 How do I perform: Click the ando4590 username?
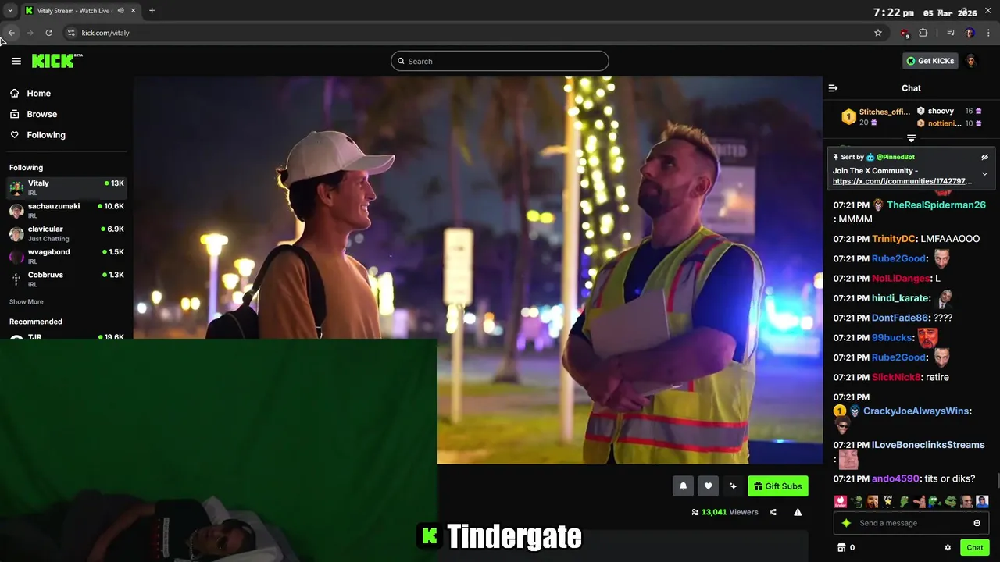(895, 478)
